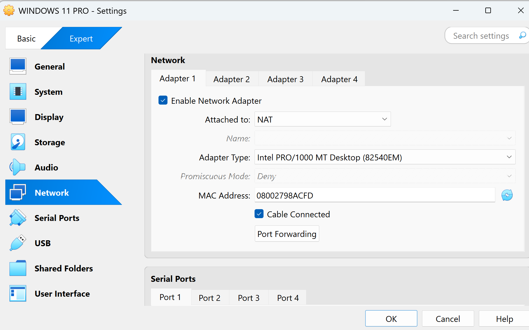Uncheck Enable Network Adapter checkbox
529x330 pixels.
[163, 100]
